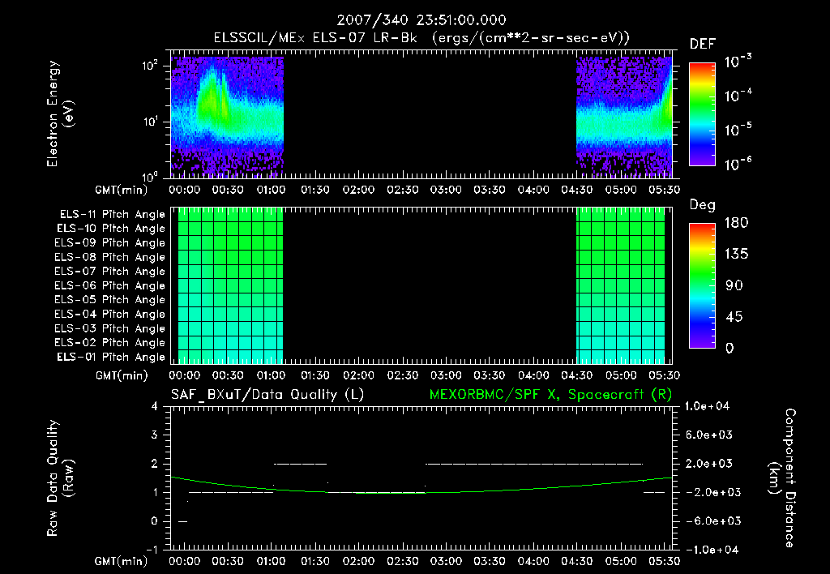Viewport: 830px width, 574px height.
Task: Click the data quality segment at level 0
Action: click(182, 521)
